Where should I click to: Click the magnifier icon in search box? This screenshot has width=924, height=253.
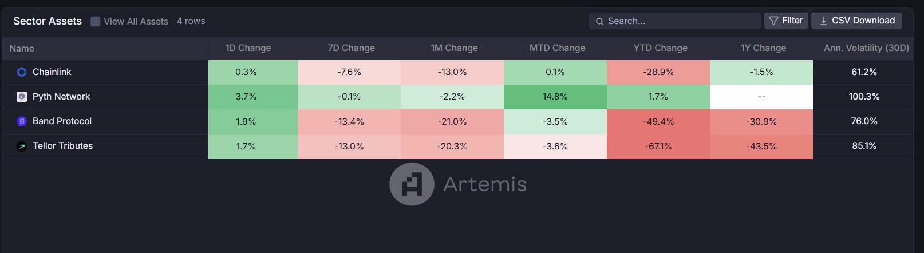click(599, 21)
